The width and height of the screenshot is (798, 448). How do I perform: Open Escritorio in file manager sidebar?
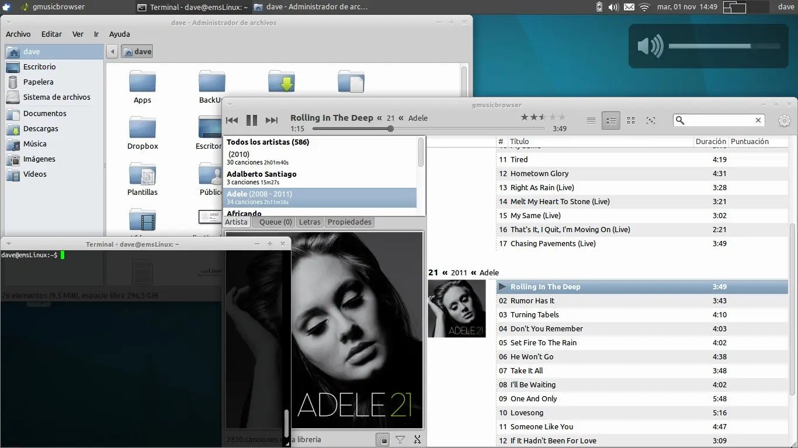(x=54, y=67)
